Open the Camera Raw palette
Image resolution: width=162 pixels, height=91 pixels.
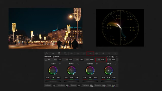click(x=47, y=53)
